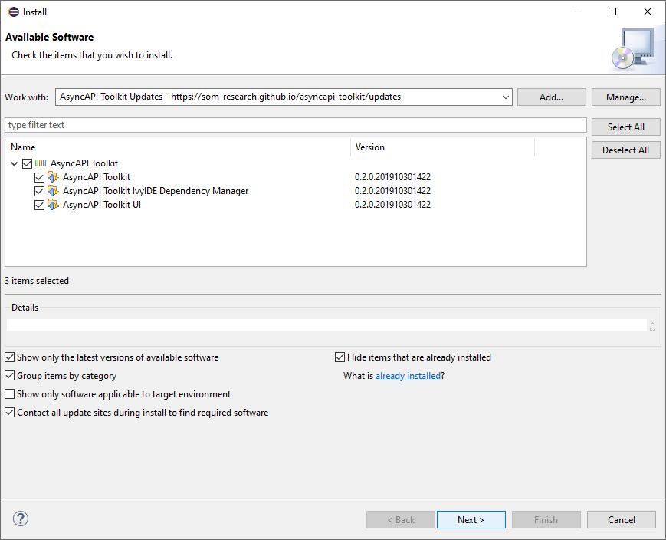Image resolution: width=666 pixels, height=540 pixels.
Task: Click the Deselect All button
Action: click(625, 150)
